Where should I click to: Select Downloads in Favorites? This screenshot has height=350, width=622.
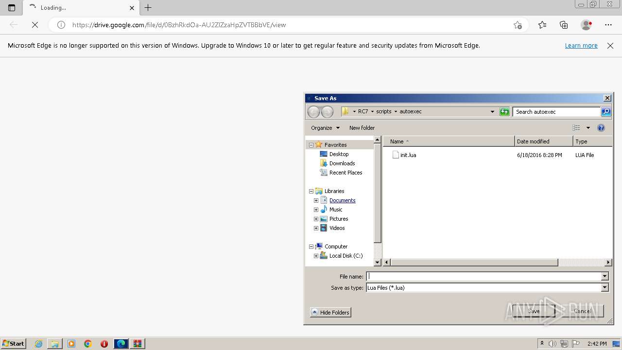click(342, 163)
